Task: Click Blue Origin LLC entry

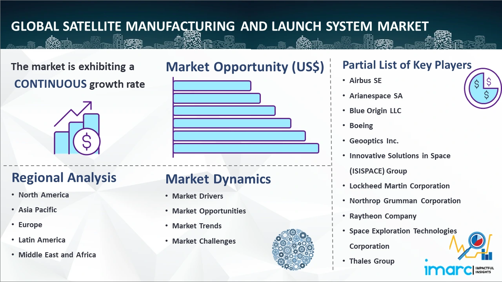Action: (x=375, y=111)
